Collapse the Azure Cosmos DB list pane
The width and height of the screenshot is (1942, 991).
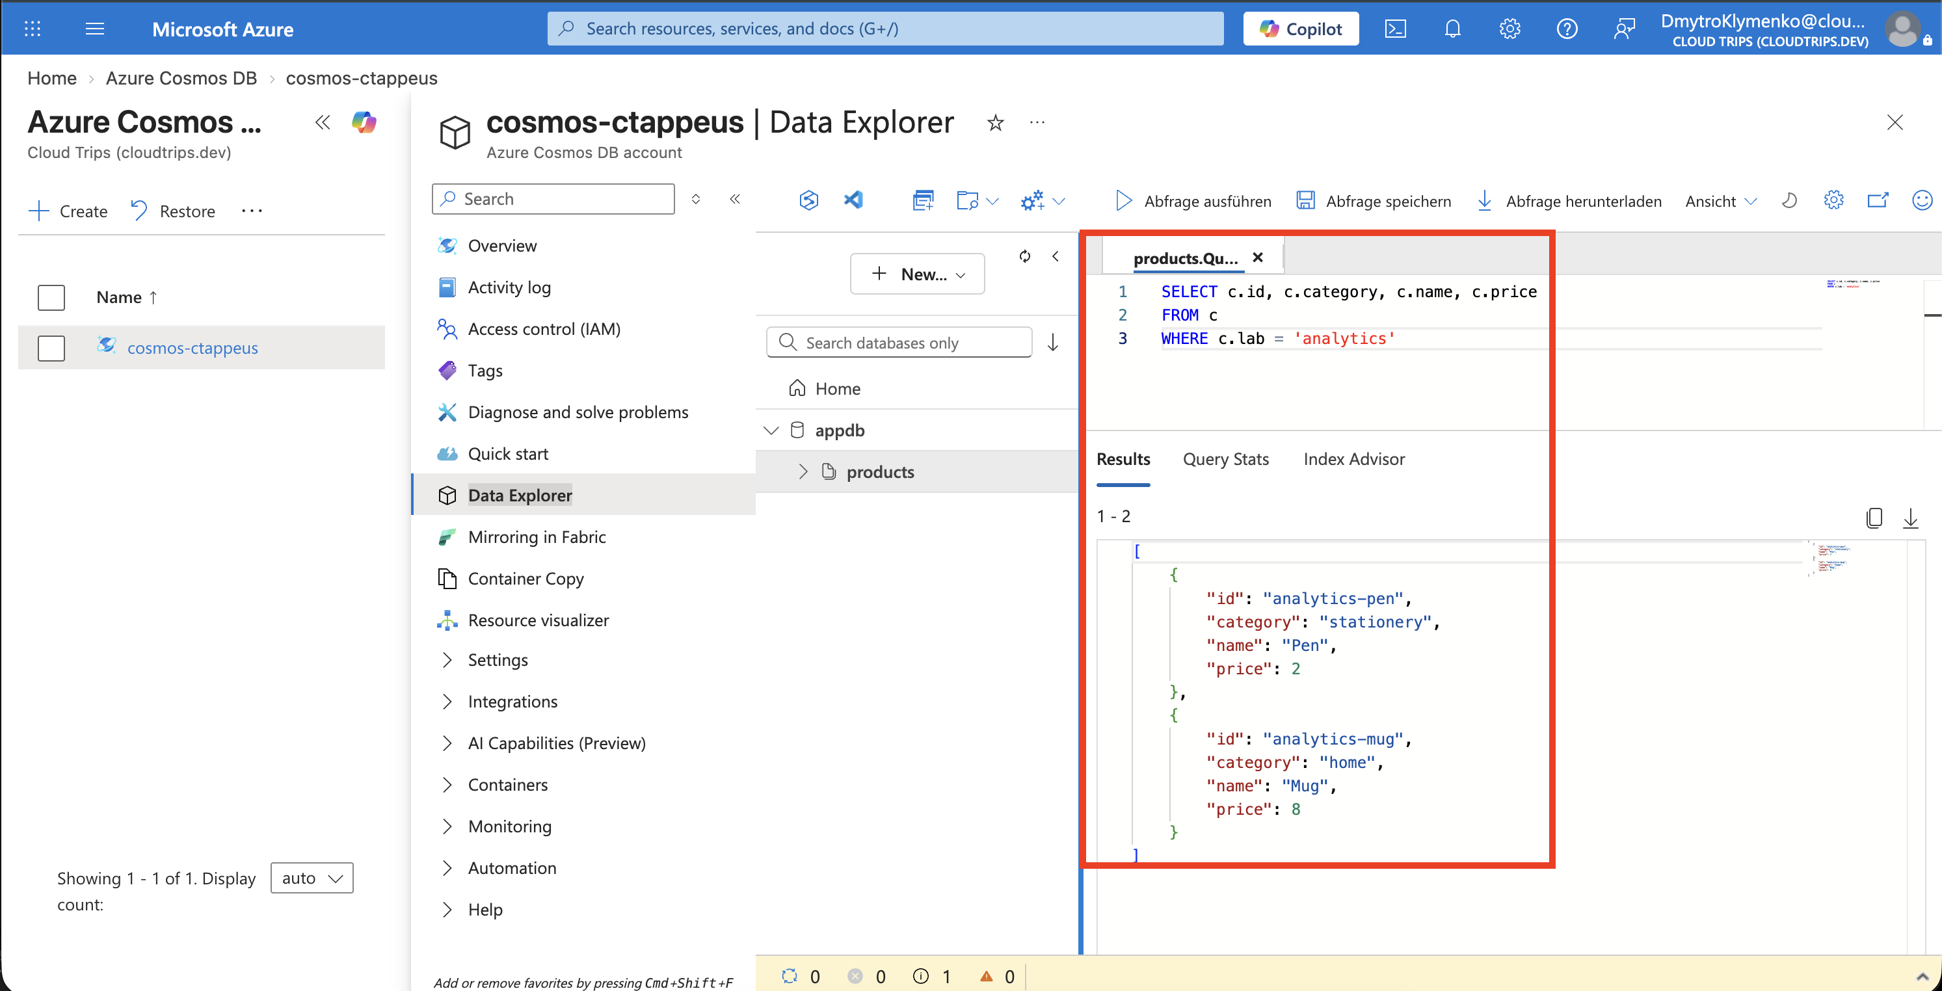(323, 122)
